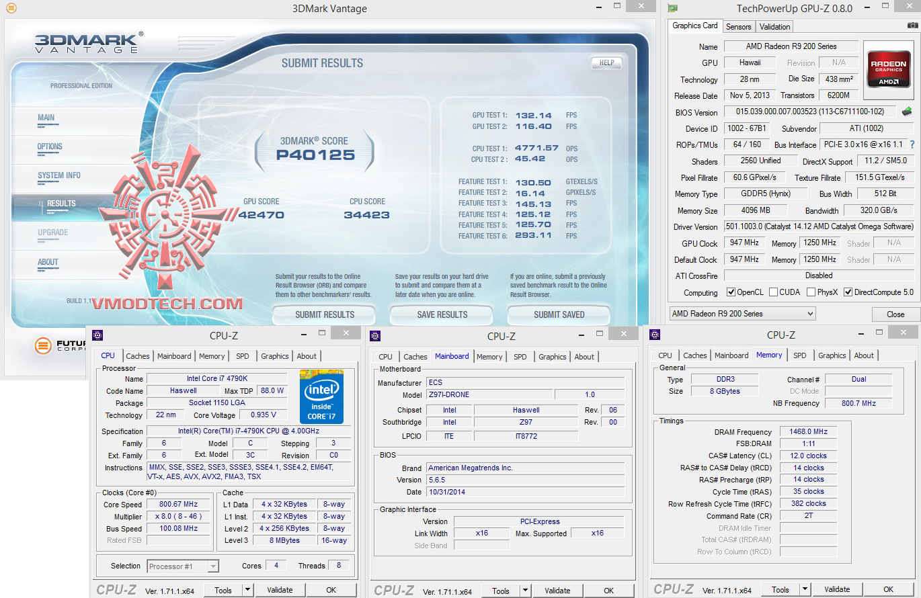Click the BIOS Version field in GPU-Z
Image resolution: width=921 pixels, height=598 pixels.
811,112
